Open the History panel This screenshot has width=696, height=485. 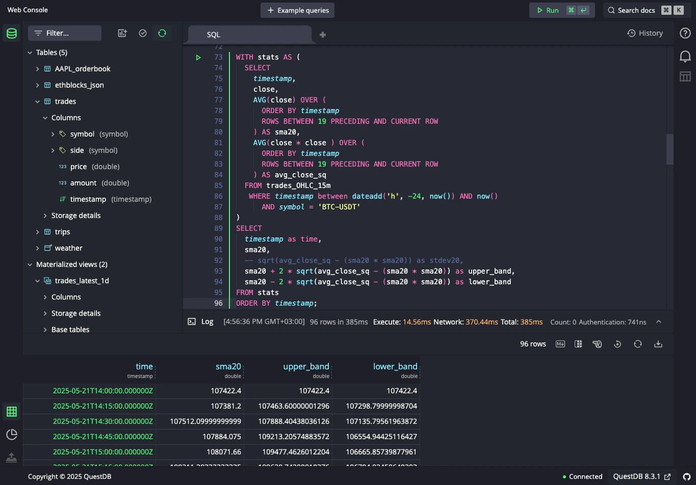tap(645, 33)
